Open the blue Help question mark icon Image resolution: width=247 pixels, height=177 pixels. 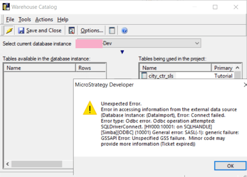tap(124, 31)
